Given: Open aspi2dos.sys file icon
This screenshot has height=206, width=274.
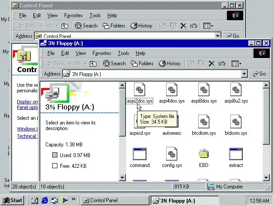Looking at the screenshot, I should coord(140,90).
